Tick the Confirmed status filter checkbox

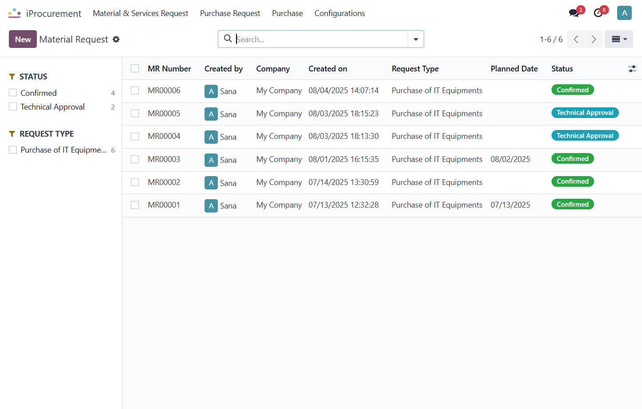pyautogui.click(x=13, y=93)
